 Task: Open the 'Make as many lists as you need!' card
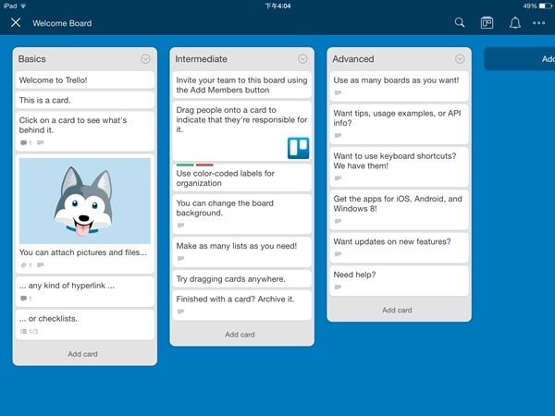tap(241, 251)
